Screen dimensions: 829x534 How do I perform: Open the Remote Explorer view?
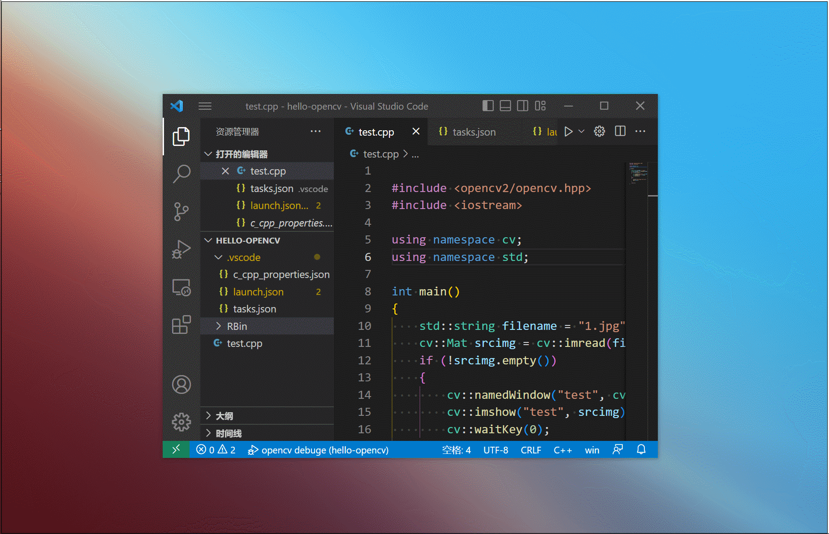(181, 287)
